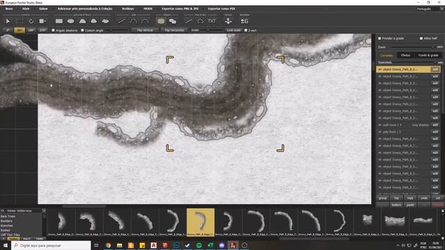Adjust the Zoom slider
The height and width of the screenshot is (250, 445).
coord(412,47)
